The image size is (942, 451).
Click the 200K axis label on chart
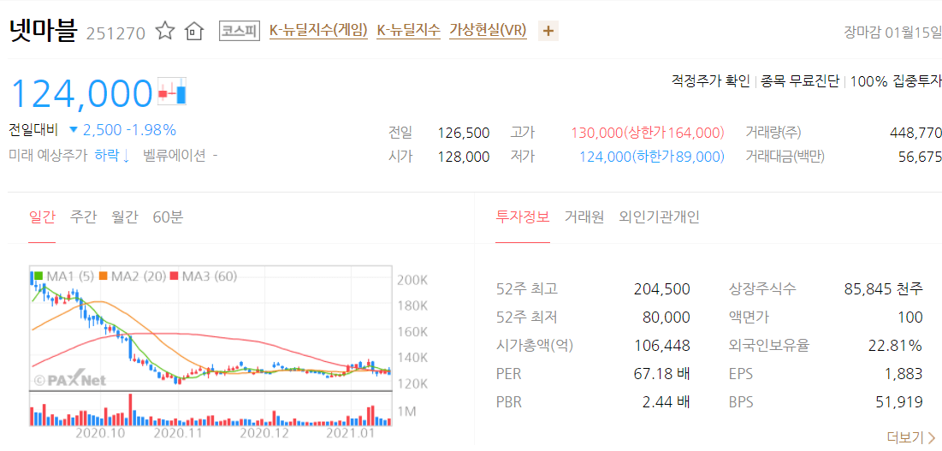tap(412, 281)
